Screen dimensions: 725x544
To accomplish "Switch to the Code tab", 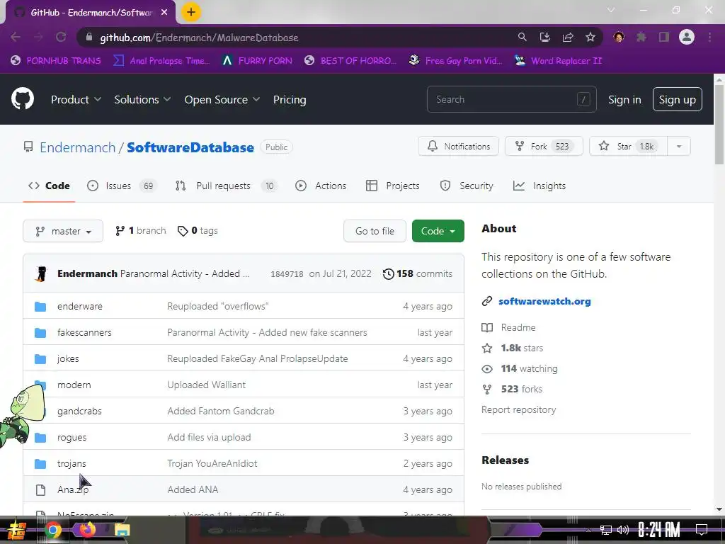I will click(x=49, y=186).
